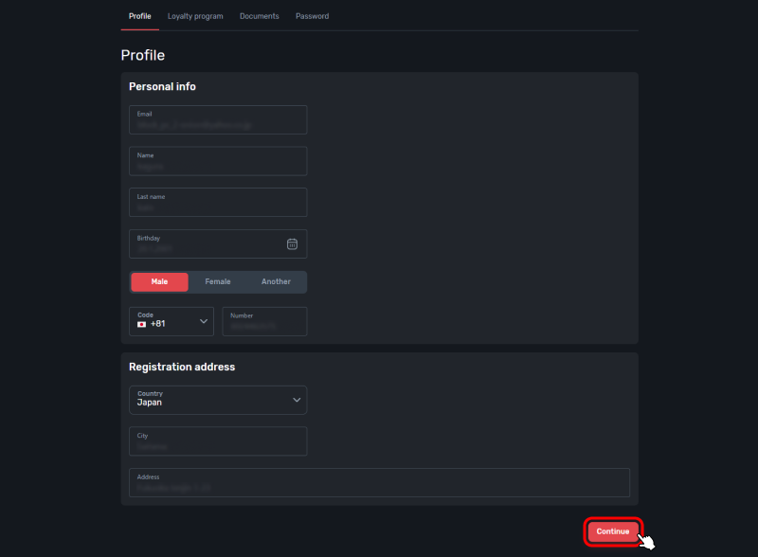Open the Loyalty program tab
This screenshot has height=557, width=758.
click(x=195, y=16)
